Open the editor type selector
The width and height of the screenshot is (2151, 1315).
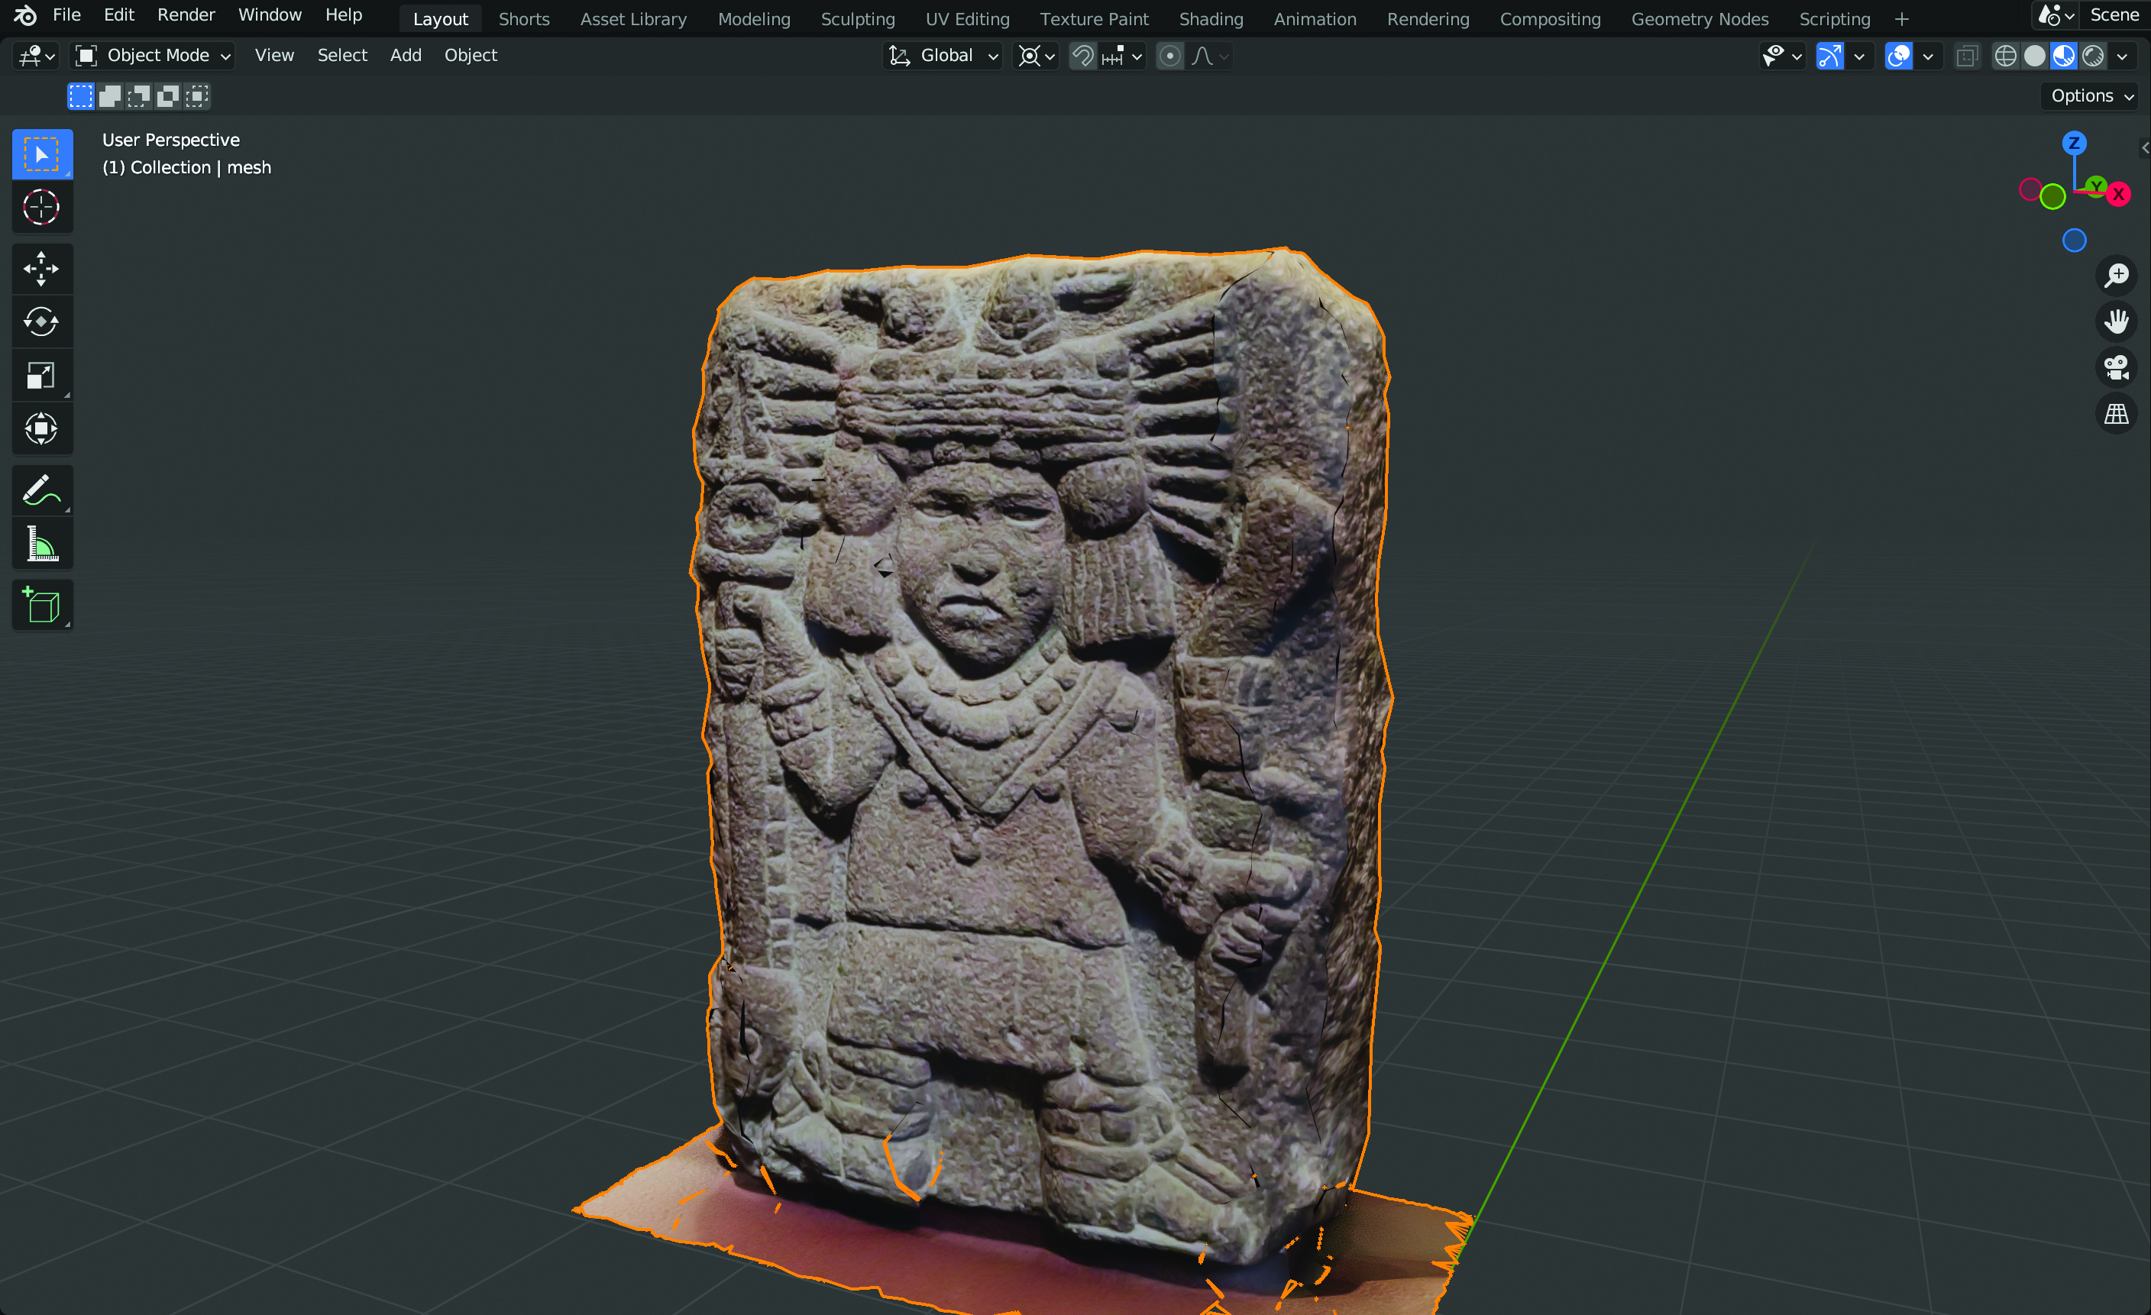(37, 56)
